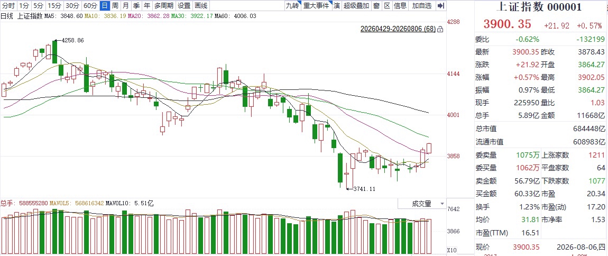Open 九转 indicator button
This screenshot has width=608, height=256.
coord(292,6)
